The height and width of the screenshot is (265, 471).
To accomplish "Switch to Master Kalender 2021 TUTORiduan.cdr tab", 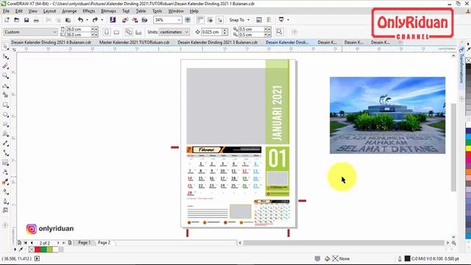I will [x=134, y=43].
